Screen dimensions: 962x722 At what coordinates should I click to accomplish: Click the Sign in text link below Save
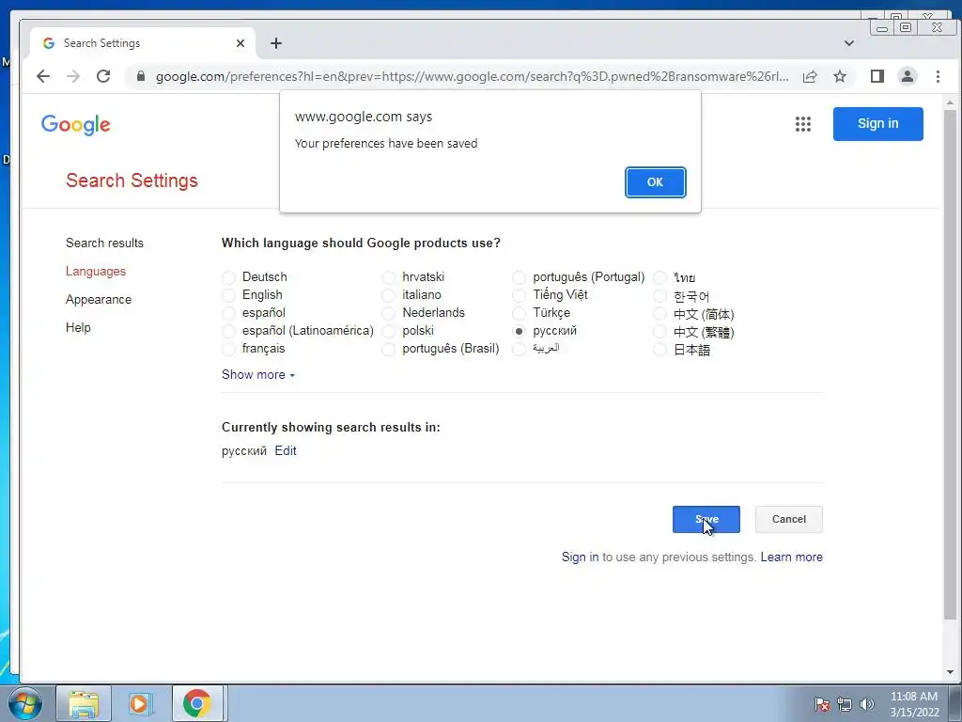[x=580, y=557]
